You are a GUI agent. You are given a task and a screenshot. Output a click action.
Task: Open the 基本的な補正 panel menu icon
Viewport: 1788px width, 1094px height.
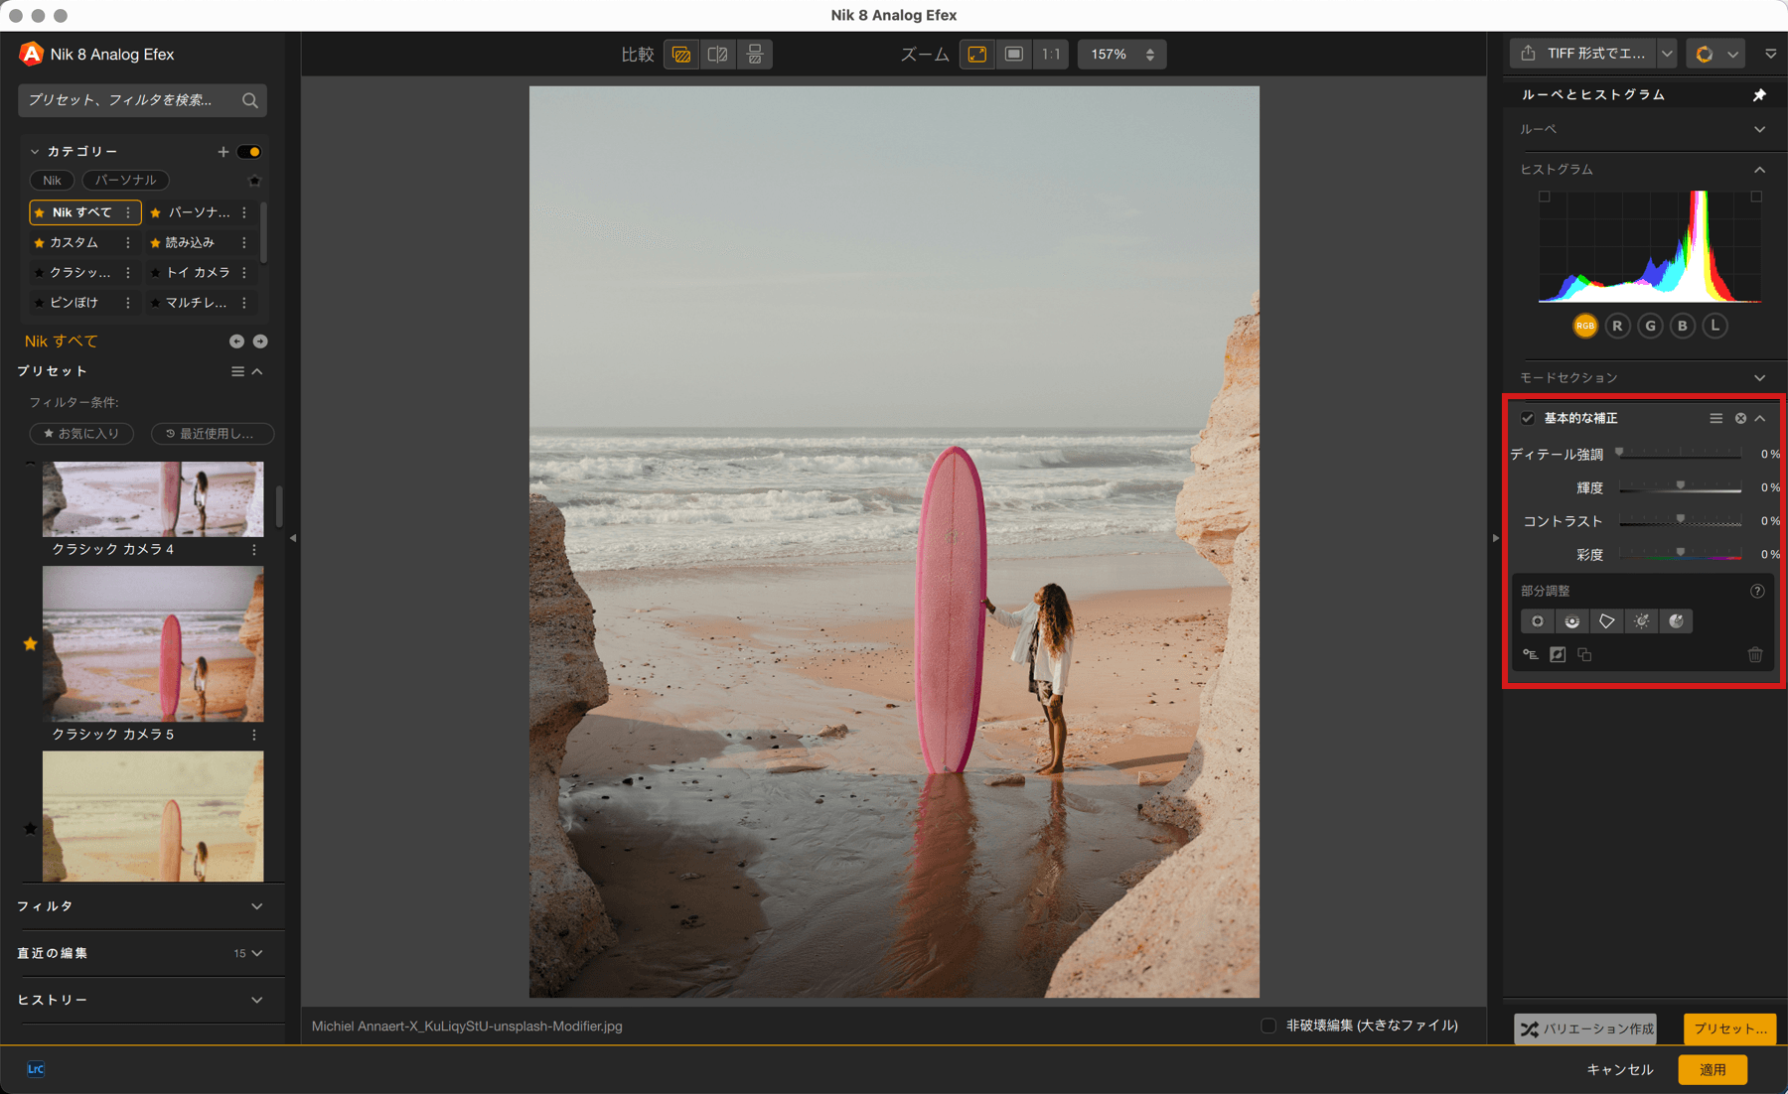click(1715, 419)
